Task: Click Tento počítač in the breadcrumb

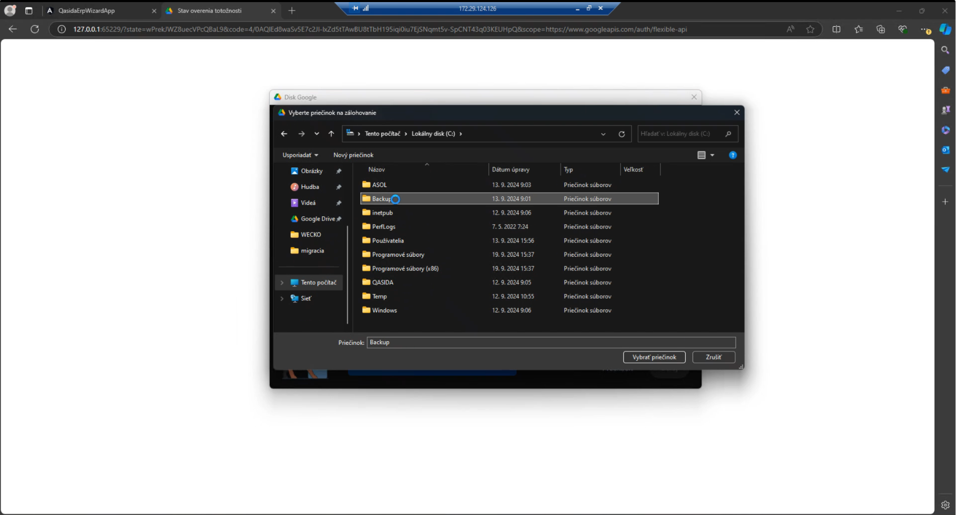Action: (382, 134)
